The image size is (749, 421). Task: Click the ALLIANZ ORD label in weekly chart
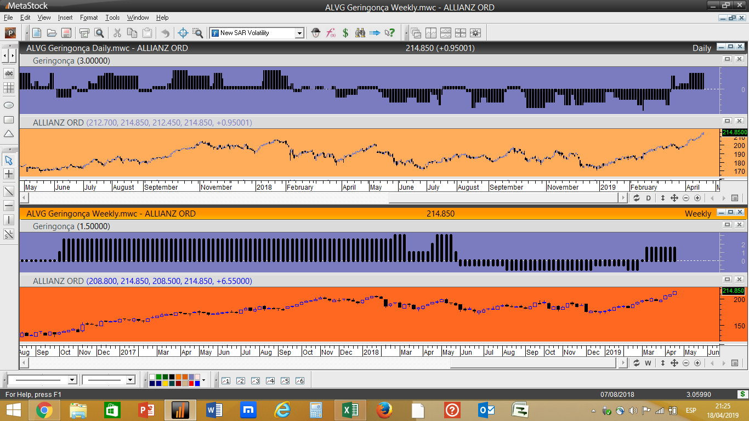click(x=58, y=281)
